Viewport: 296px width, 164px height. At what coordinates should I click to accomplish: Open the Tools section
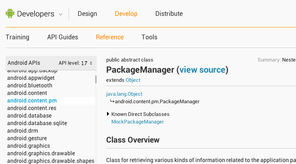(149, 37)
